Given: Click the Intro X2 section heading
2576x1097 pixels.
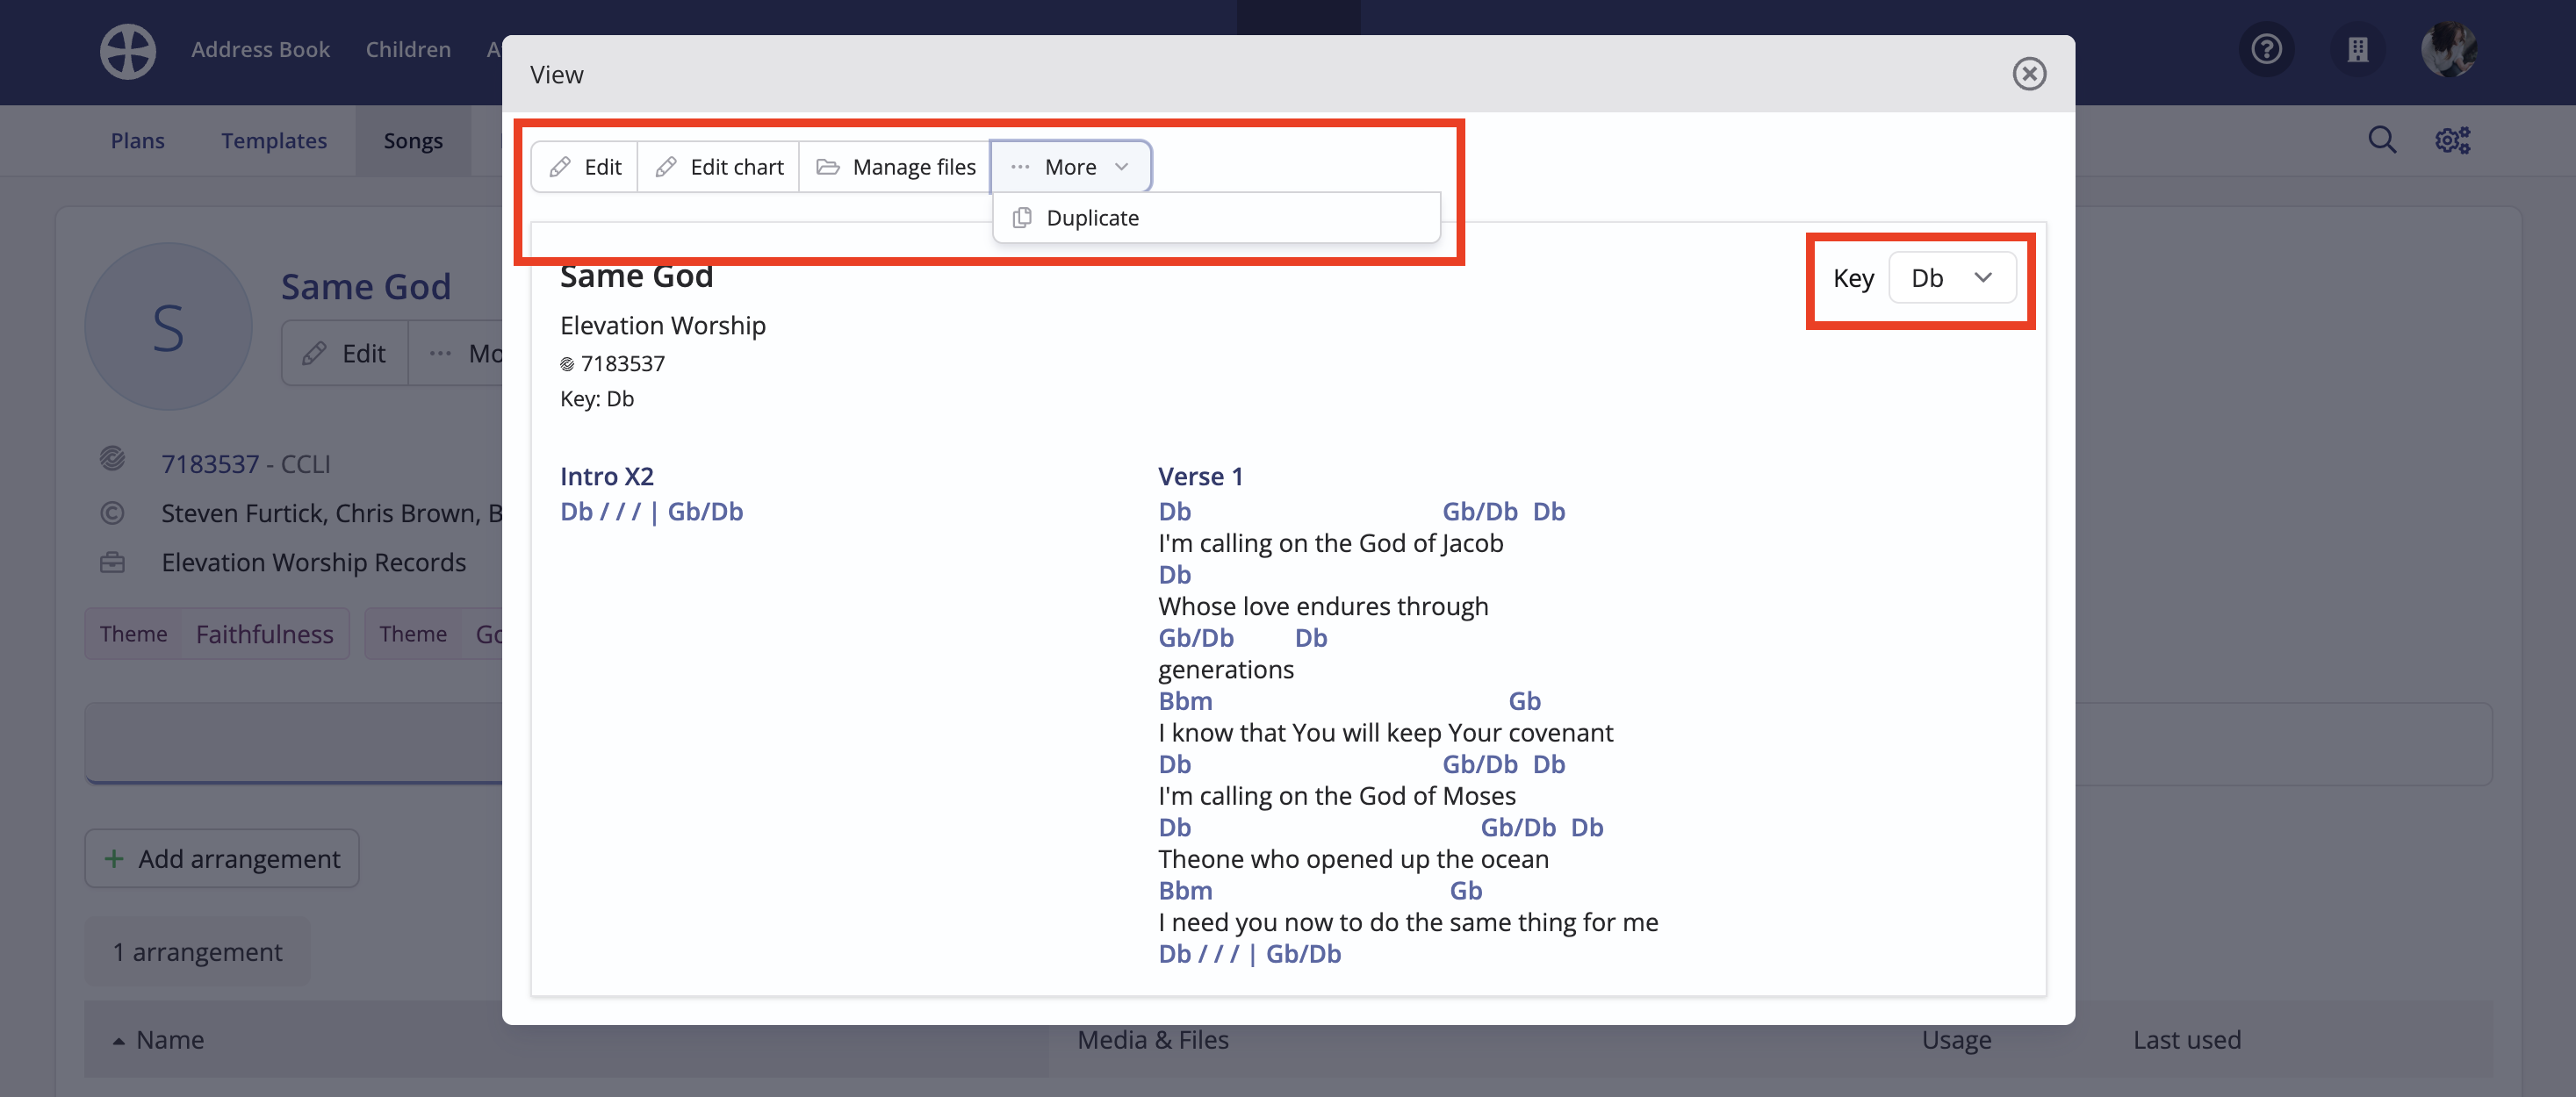Looking at the screenshot, I should pos(607,477).
